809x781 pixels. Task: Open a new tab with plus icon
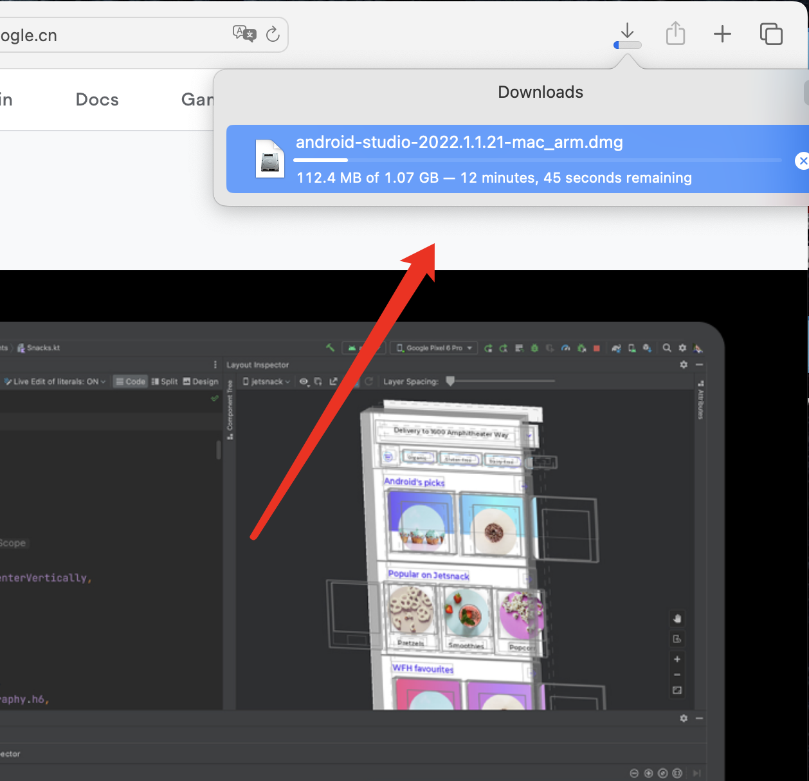coord(722,34)
